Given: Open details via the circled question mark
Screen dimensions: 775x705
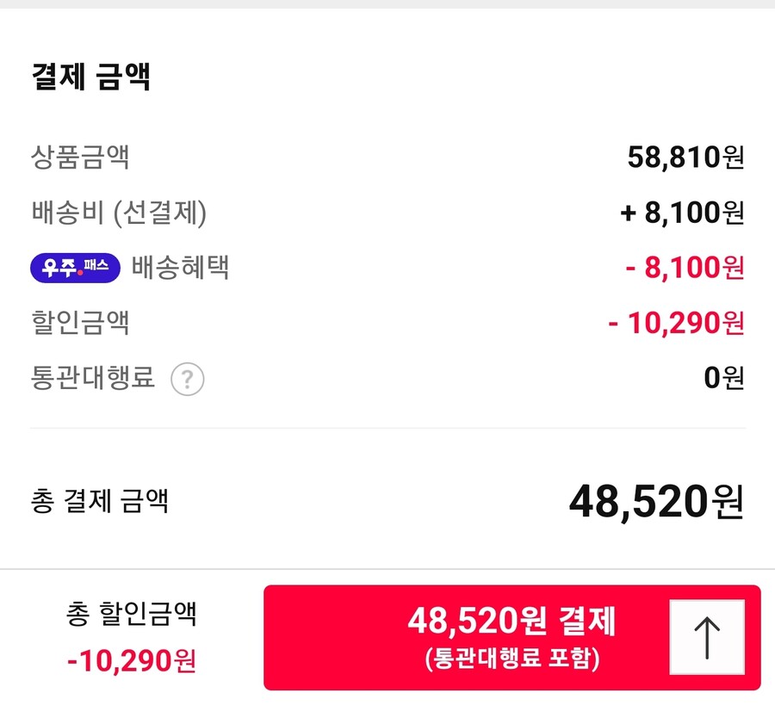Looking at the screenshot, I should [x=188, y=379].
